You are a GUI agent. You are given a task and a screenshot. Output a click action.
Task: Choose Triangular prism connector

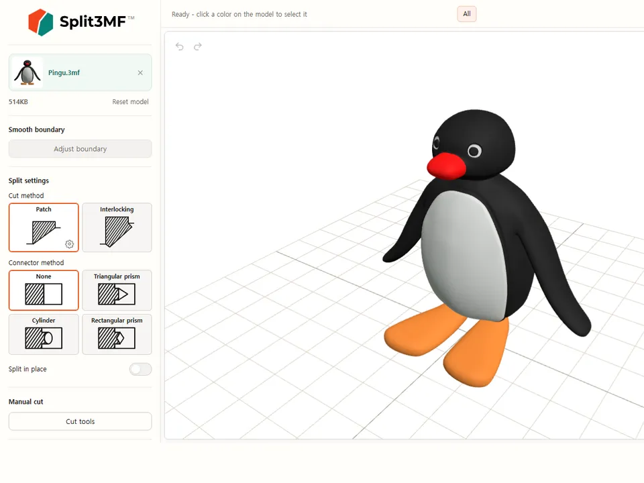click(117, 290)
